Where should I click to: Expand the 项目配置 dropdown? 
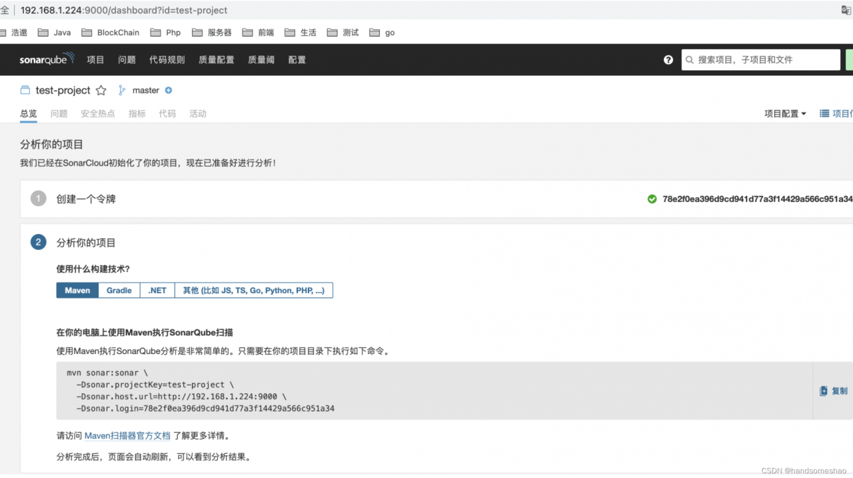(785, 113)
